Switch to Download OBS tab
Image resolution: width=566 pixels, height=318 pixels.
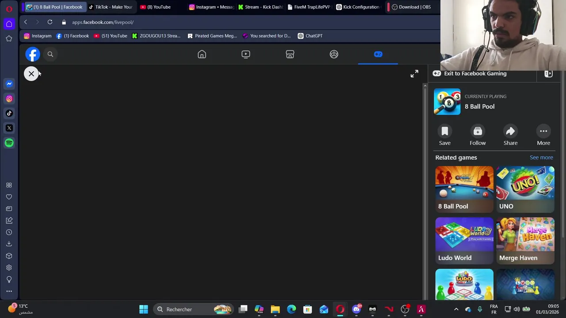[411, 7]
